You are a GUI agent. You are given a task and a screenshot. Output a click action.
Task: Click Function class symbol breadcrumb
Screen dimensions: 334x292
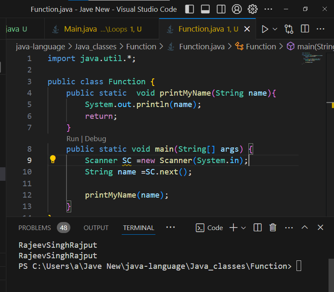tap(261, 47)
